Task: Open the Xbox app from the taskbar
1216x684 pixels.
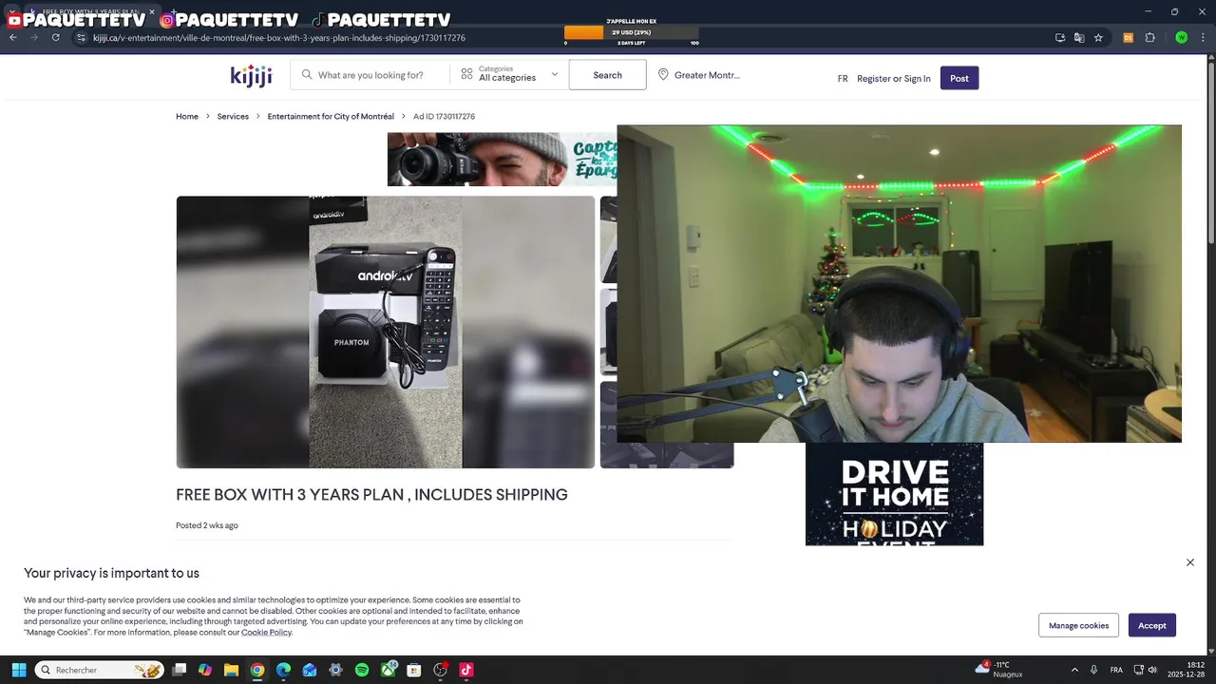Action: [389, 670]
